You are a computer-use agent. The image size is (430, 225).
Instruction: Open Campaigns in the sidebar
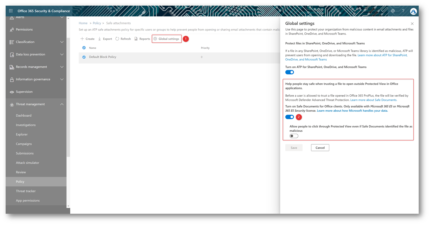24,144
